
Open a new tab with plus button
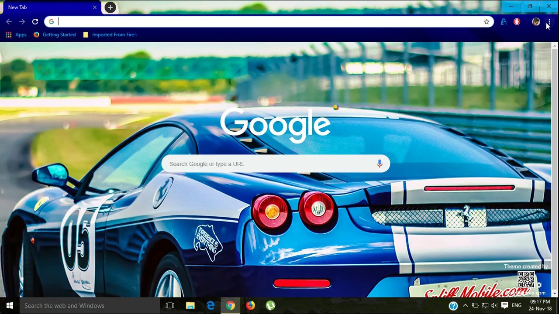(x=110, y=7)
